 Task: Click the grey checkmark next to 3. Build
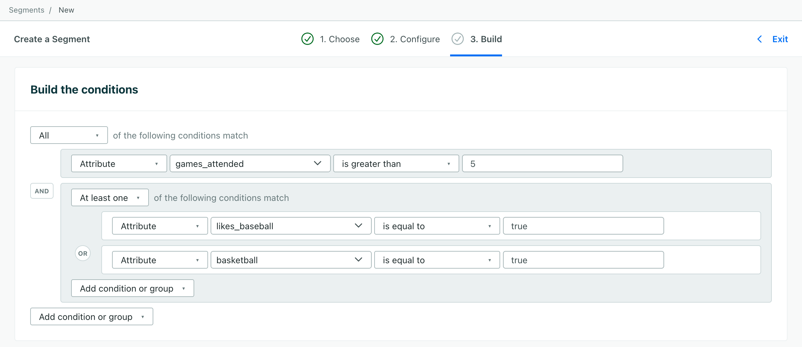pyautogui.click(x=457, y=39)
